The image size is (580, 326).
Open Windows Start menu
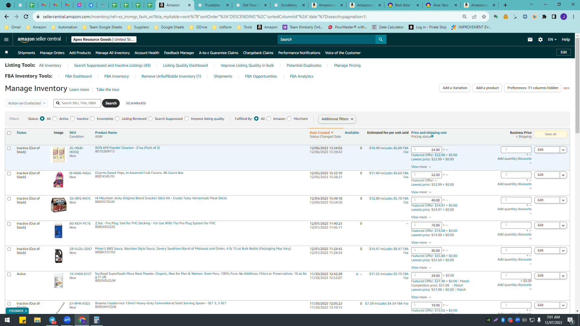7,320
